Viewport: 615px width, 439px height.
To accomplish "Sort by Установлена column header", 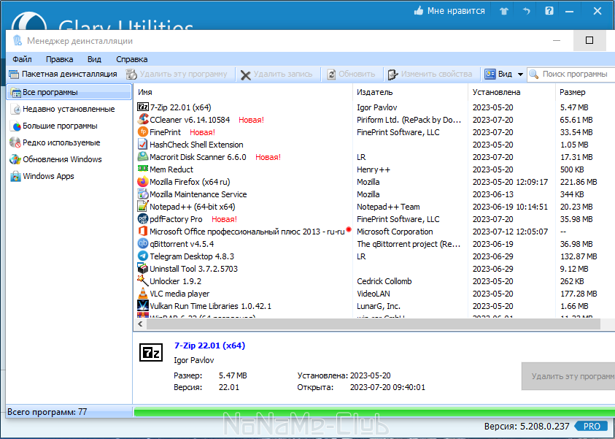I will pos(512,92).
